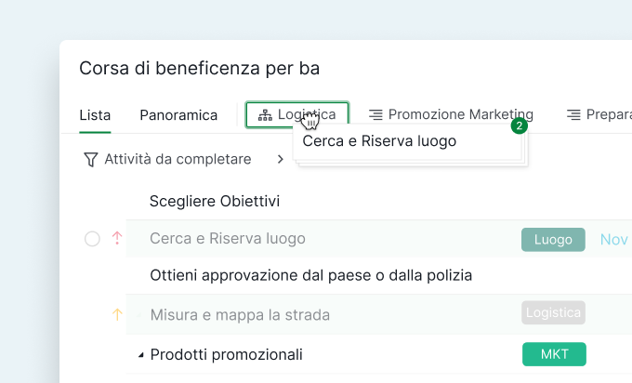Image resolution: width=632 pixels, height=383 pixels.
Task: Open the Panoramica tab
Action: pos(178,115)
